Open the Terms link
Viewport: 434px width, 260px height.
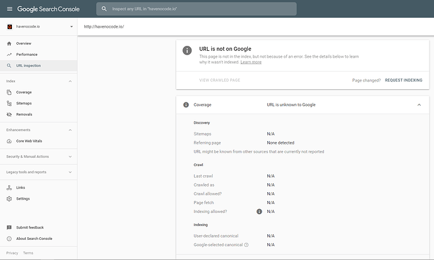[28, 253]
